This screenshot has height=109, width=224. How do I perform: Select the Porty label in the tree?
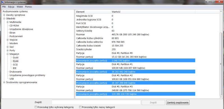coord(12,50)
